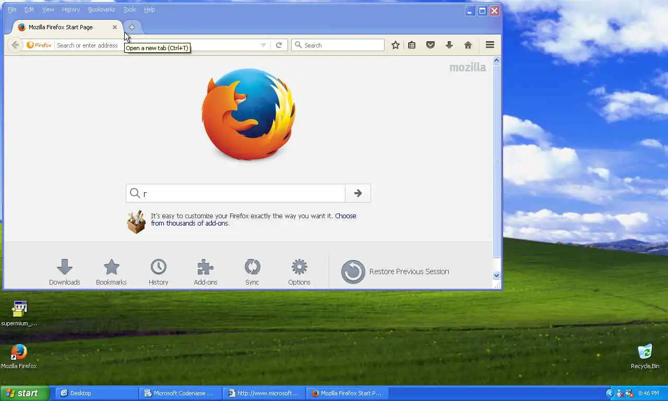Image resolution: width=668 pixels, height=401 pixels.
Task: Select the Recycle Bin desktop icon
Action: pos(645,357)
